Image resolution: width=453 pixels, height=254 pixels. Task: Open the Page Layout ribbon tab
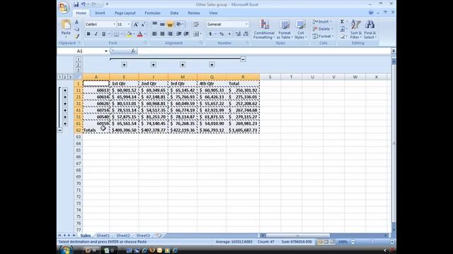tap(125, 13)
